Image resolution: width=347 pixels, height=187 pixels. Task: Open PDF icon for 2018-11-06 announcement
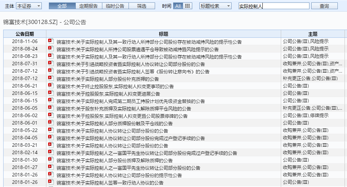[x=51, y=41]
